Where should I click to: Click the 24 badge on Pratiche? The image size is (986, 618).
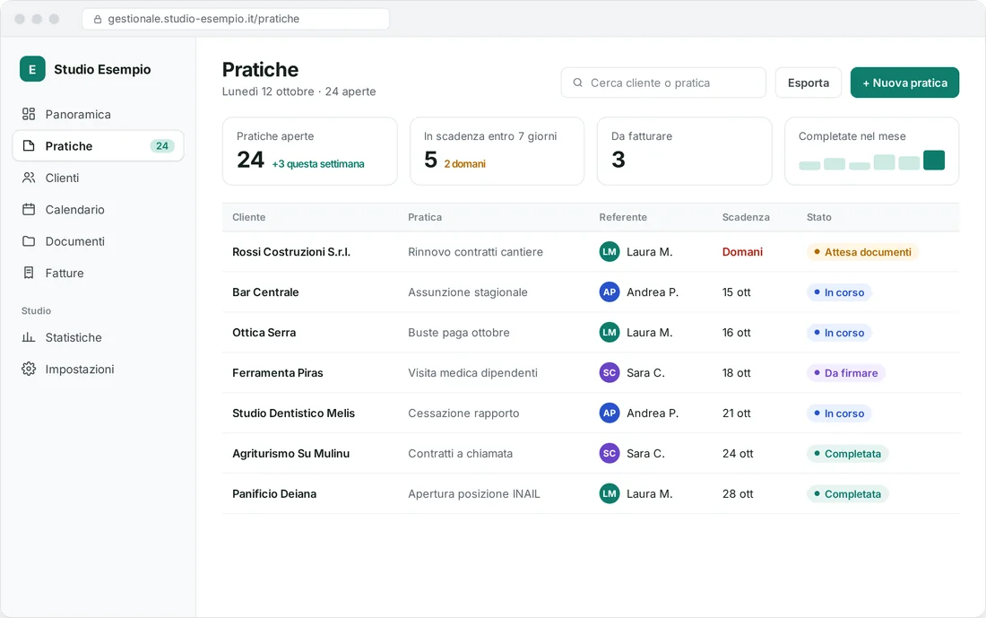coord(162,146)
